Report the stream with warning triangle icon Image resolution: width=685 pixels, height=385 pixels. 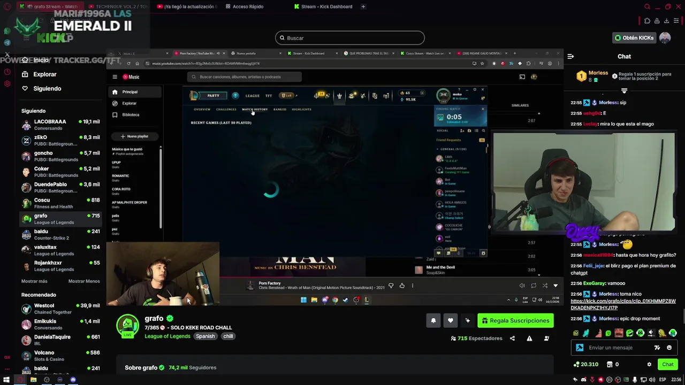[529, 338]
